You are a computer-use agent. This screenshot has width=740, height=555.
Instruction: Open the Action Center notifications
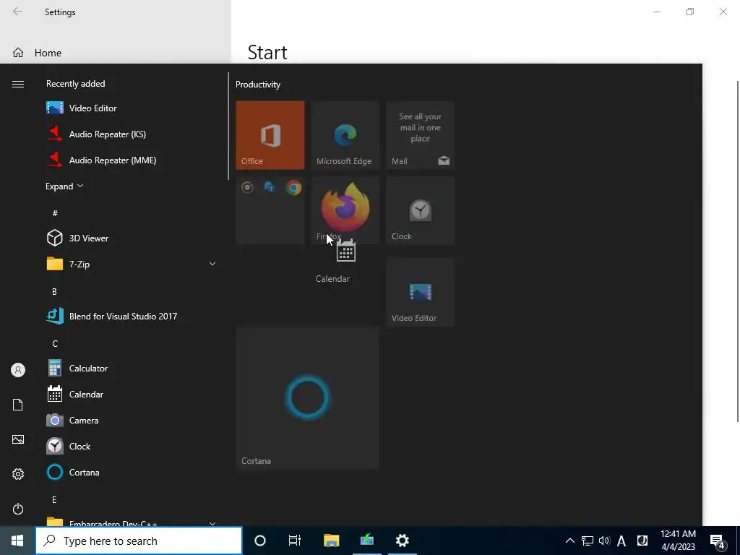(718, 541)
